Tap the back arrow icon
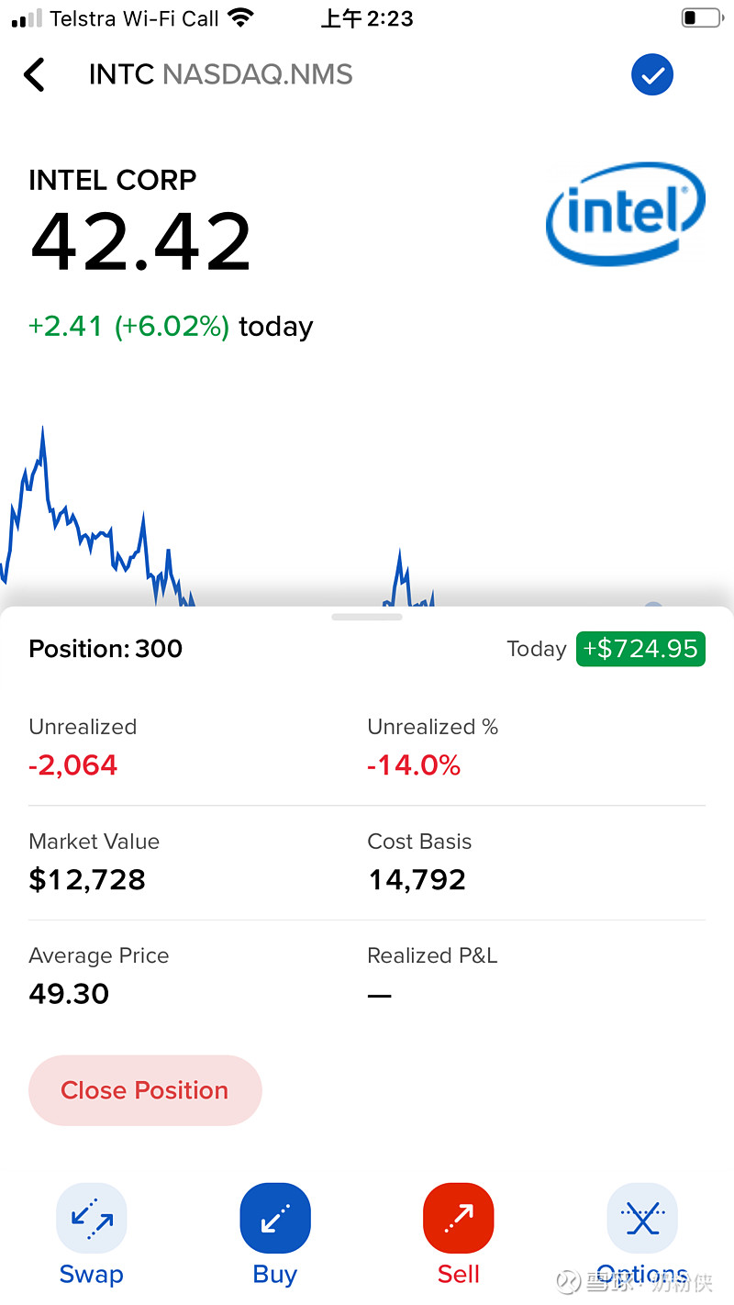734x1305 pixels. click(x=34, y=75)
